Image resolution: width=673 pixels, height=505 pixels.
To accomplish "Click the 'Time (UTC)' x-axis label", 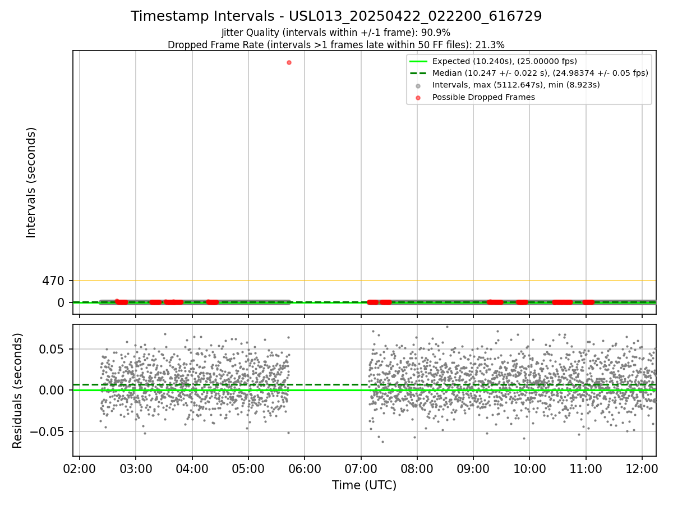I will click(364, 485).
